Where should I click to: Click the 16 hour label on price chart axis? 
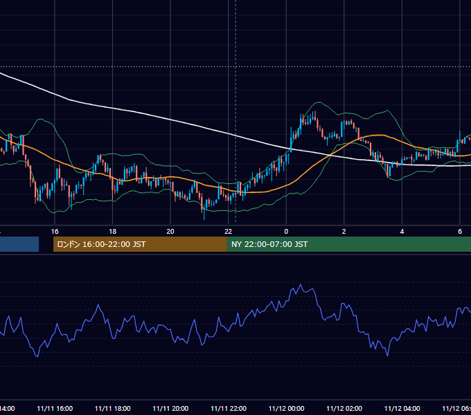[x=55, y=231]
